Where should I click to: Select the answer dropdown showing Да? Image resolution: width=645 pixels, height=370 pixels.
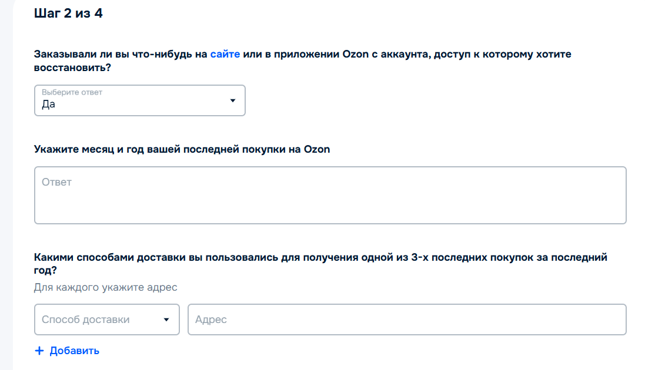pyautogui.click(x=139, y=100)
